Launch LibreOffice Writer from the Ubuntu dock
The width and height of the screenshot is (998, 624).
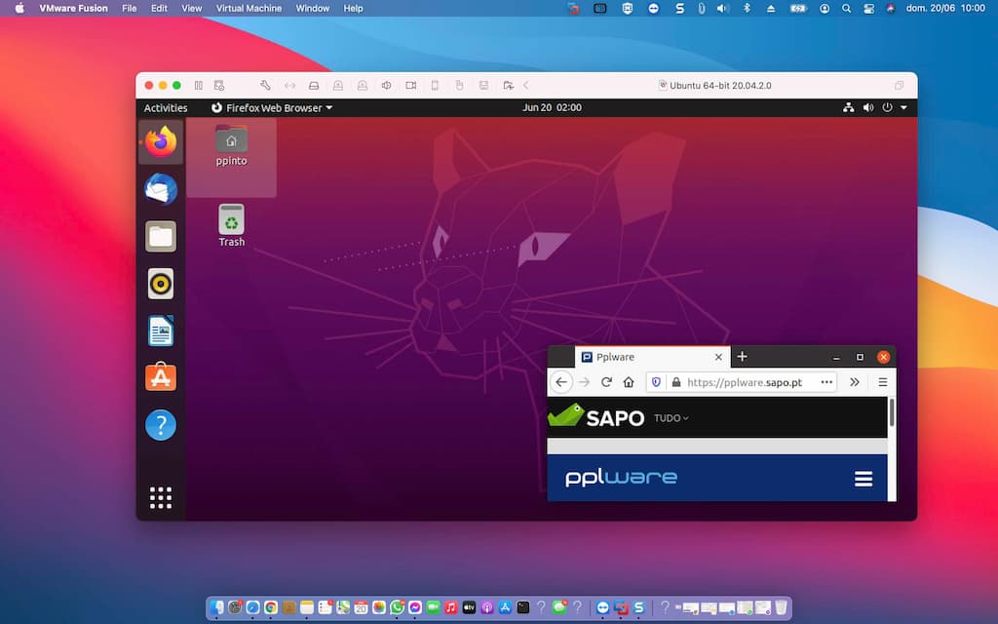point(161,331)
